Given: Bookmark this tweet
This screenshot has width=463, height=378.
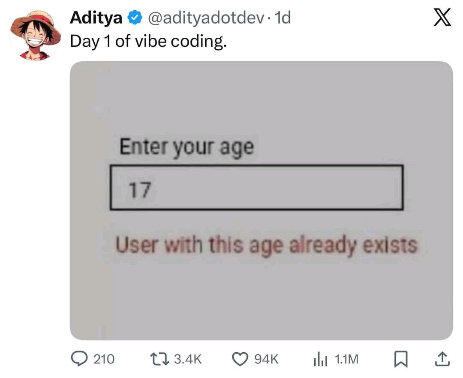Looking at the screenshot, I should click(x=400, y=359).
